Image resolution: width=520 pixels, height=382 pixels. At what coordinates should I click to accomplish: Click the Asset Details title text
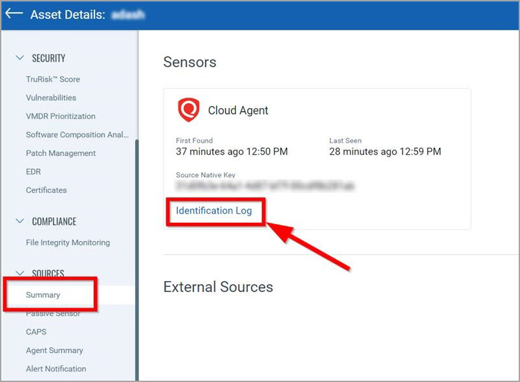[68, 15]
